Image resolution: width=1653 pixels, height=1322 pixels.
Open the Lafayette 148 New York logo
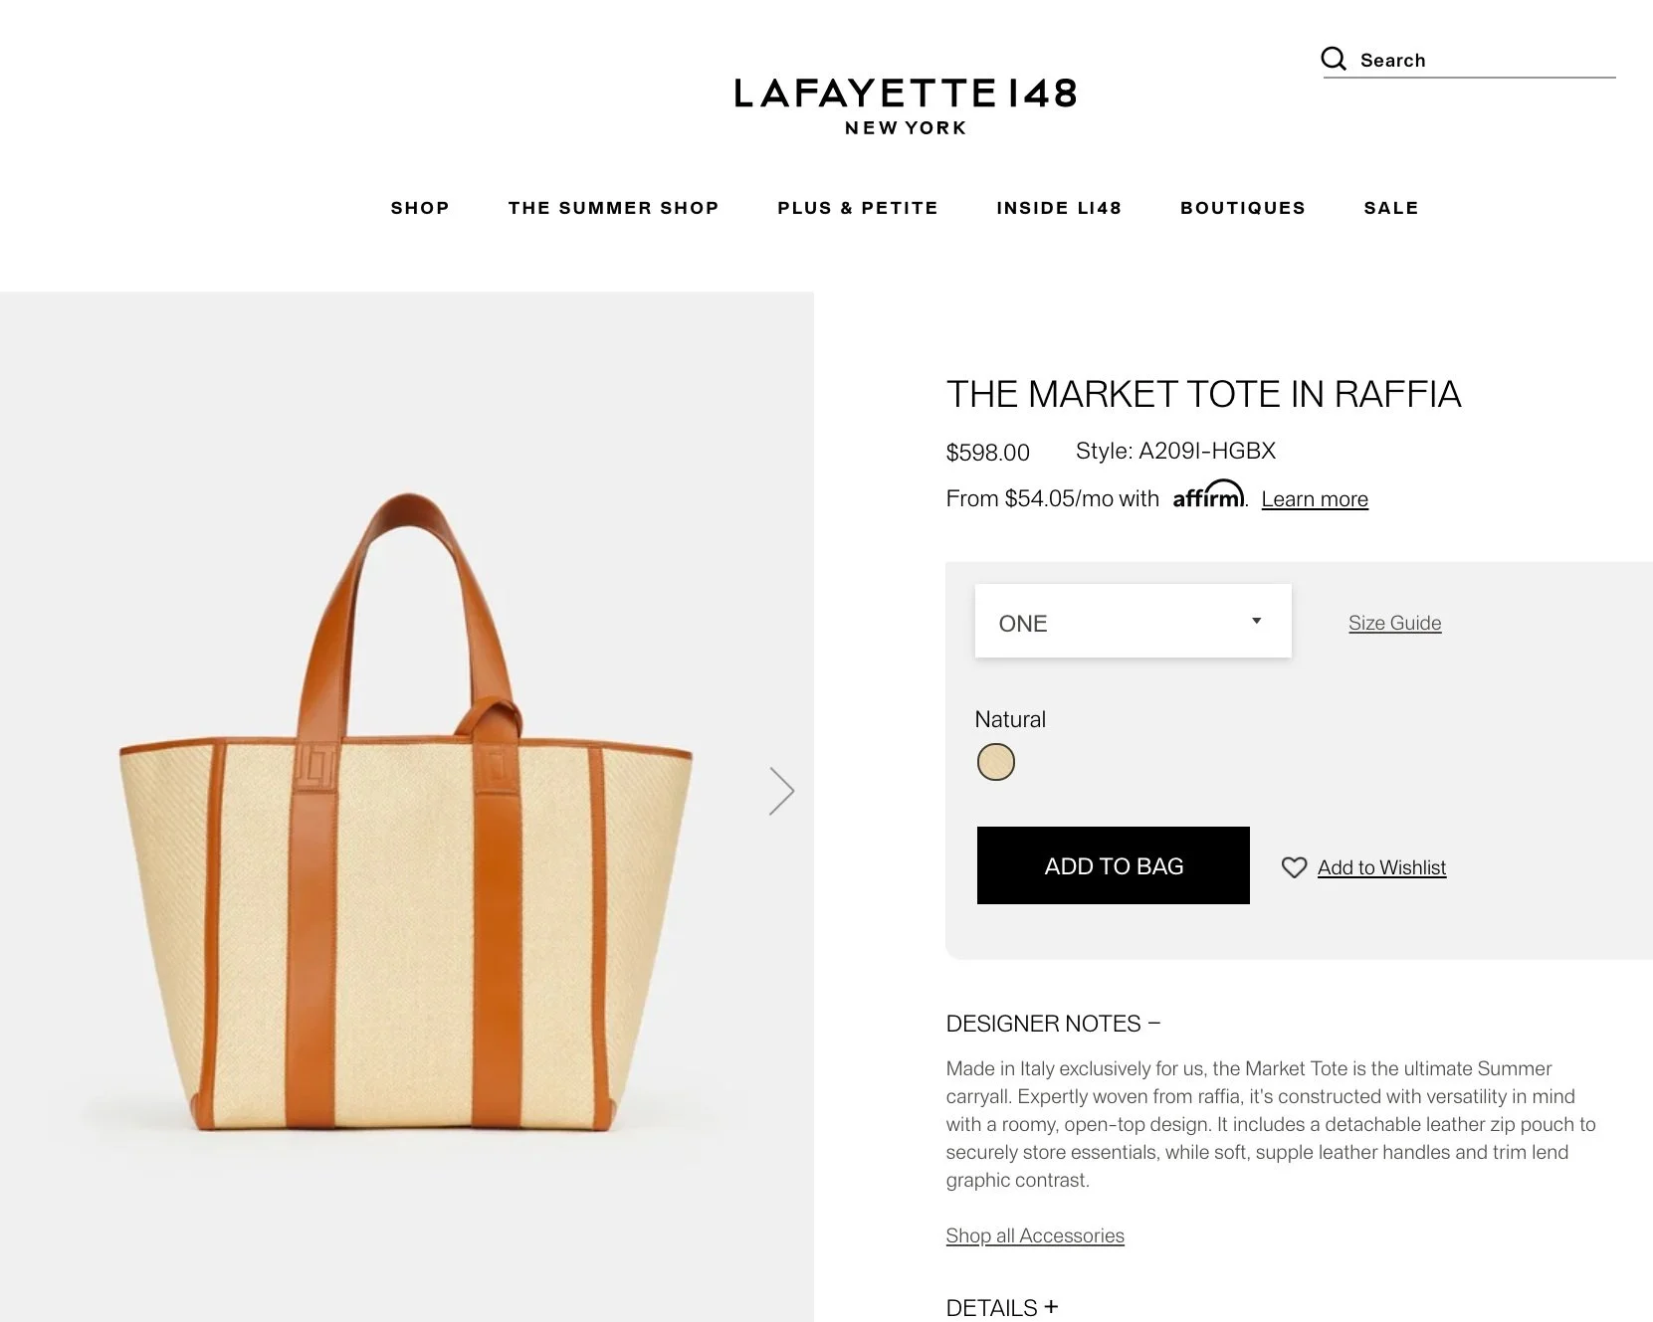[x=906, y=105]
